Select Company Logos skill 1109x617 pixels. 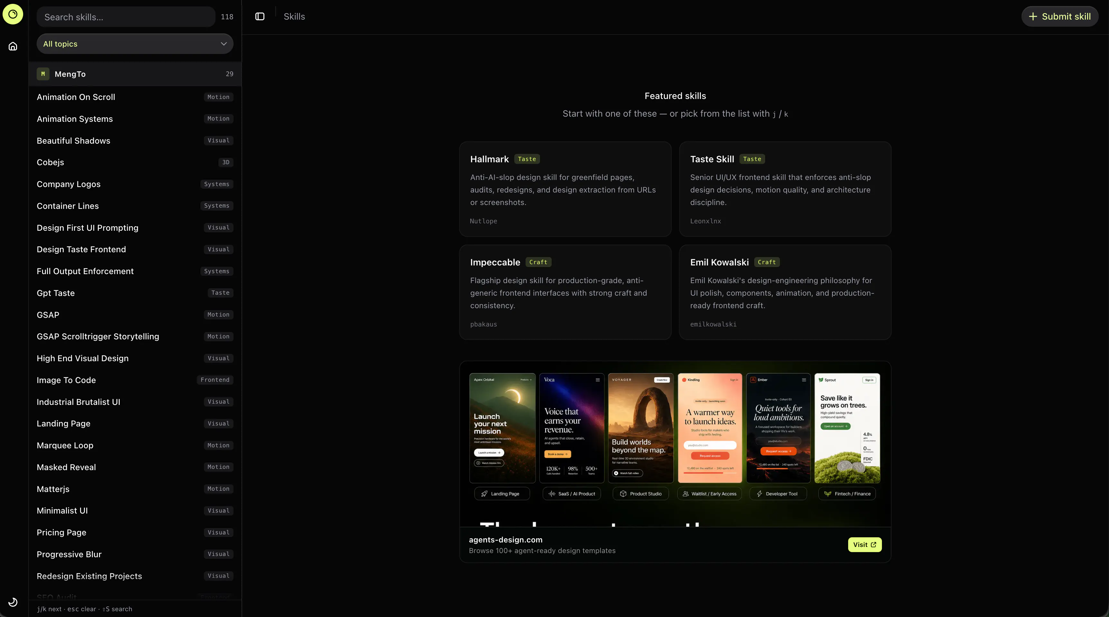tap(135, 184)
